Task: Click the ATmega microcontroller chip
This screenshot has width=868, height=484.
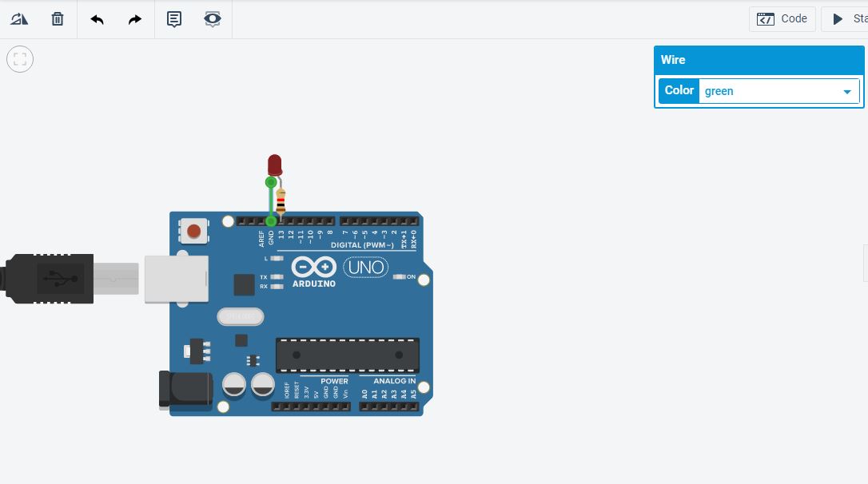Action: point(347,355)
